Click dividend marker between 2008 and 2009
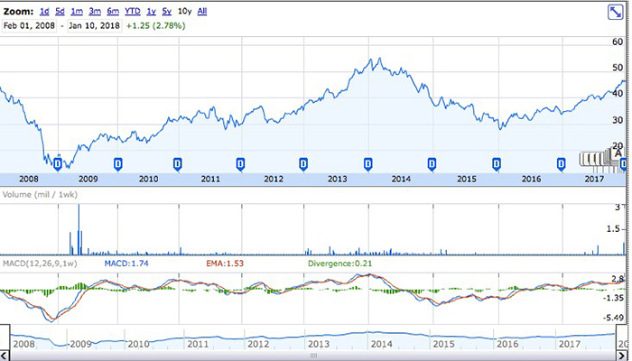Image resolution: width=632 pixels, height=361 pixels. [x=59, y=163]
